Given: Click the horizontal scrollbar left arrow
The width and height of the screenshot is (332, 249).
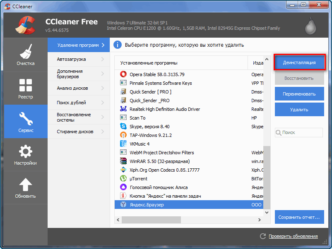Looking at the screenshot, I should tap(118, 220).
